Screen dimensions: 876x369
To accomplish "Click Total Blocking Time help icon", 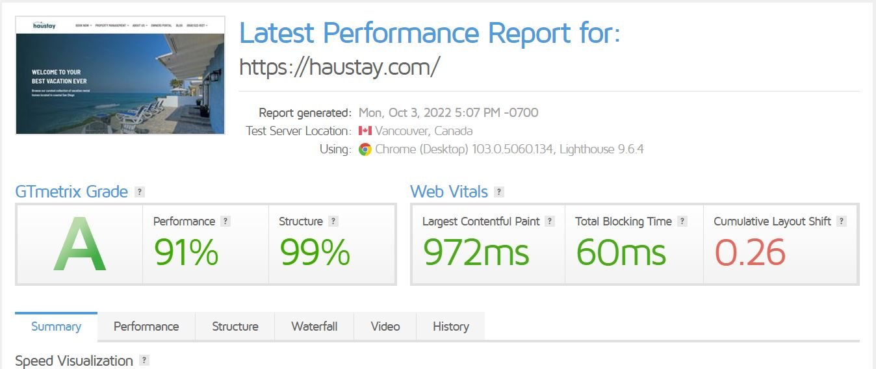I will coord(682,222).
